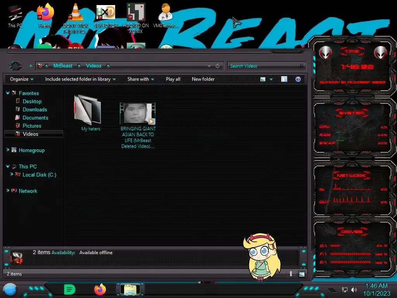Viewport: 397px width, 298px height.
Task: Click the Star Butterfly desktop character
Action: (262, 257)
